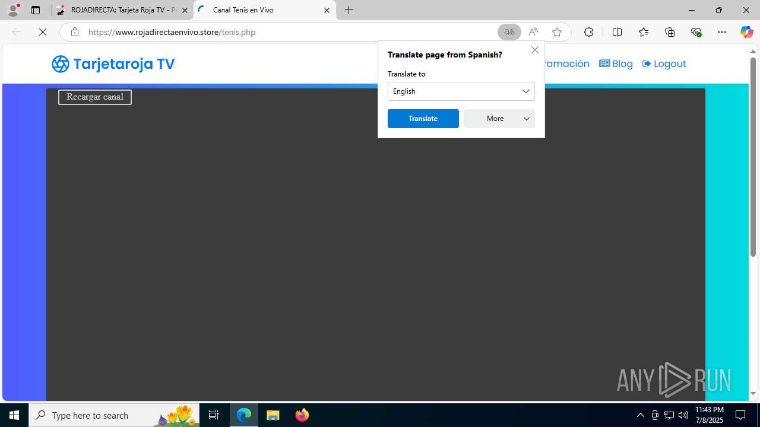Open the clock showing 11:43 PM
This screenshot has width=760, height=427.
click(710, 415)
